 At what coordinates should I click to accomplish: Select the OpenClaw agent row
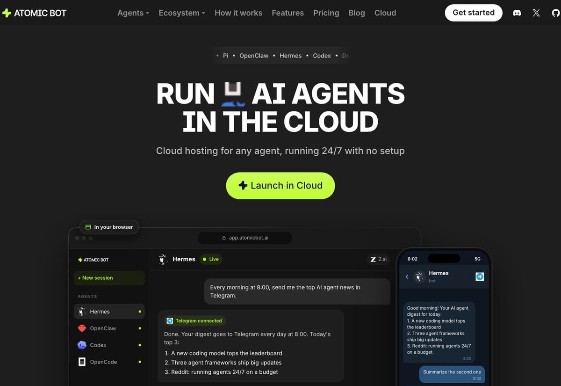click(x=109, y=328)
